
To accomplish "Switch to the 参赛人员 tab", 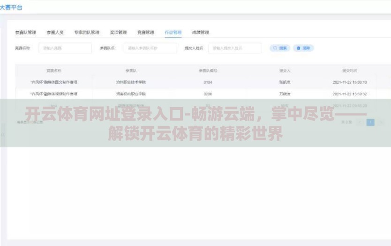I will 55,32.
